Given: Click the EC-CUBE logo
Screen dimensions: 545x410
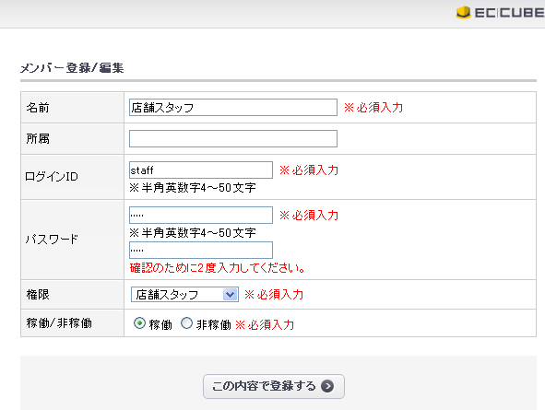Looking at the screenshot, I should 501,13.
